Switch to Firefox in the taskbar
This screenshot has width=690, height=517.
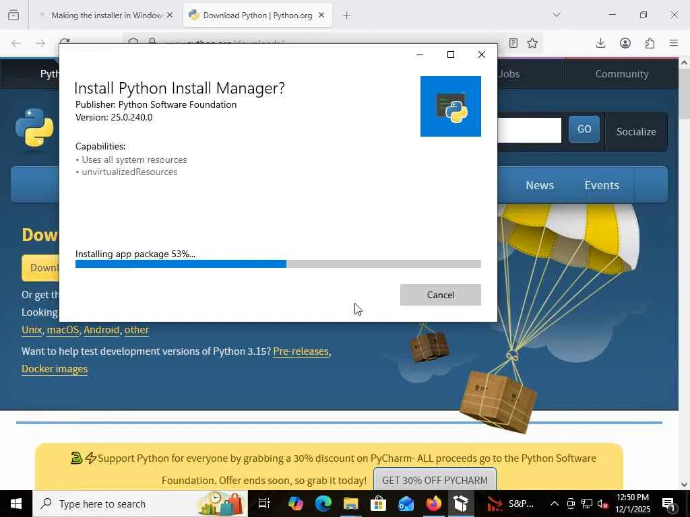[x=433, y=504]
